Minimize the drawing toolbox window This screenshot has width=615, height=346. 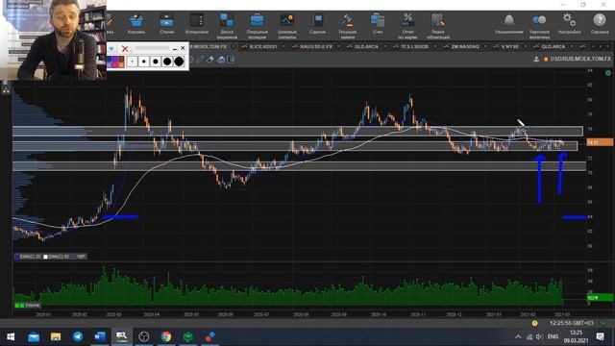[x=175, y=49]
